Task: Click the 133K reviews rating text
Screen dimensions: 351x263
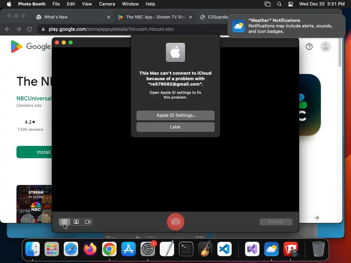Action: (x=30, y=129)
